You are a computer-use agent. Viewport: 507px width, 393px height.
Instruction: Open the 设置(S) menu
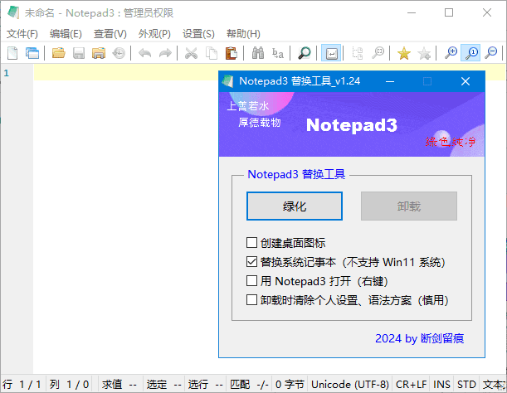click(x=198, y=34)
